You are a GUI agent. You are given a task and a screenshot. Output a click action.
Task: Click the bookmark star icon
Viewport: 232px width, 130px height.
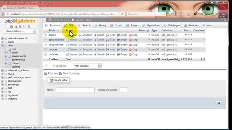[170, 14]
